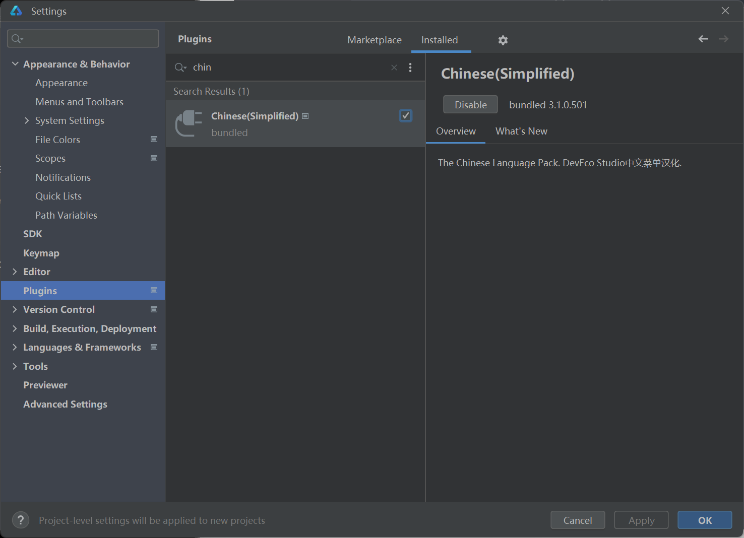Collapse the Appearance & Behavior section

(x=15, y=64)
